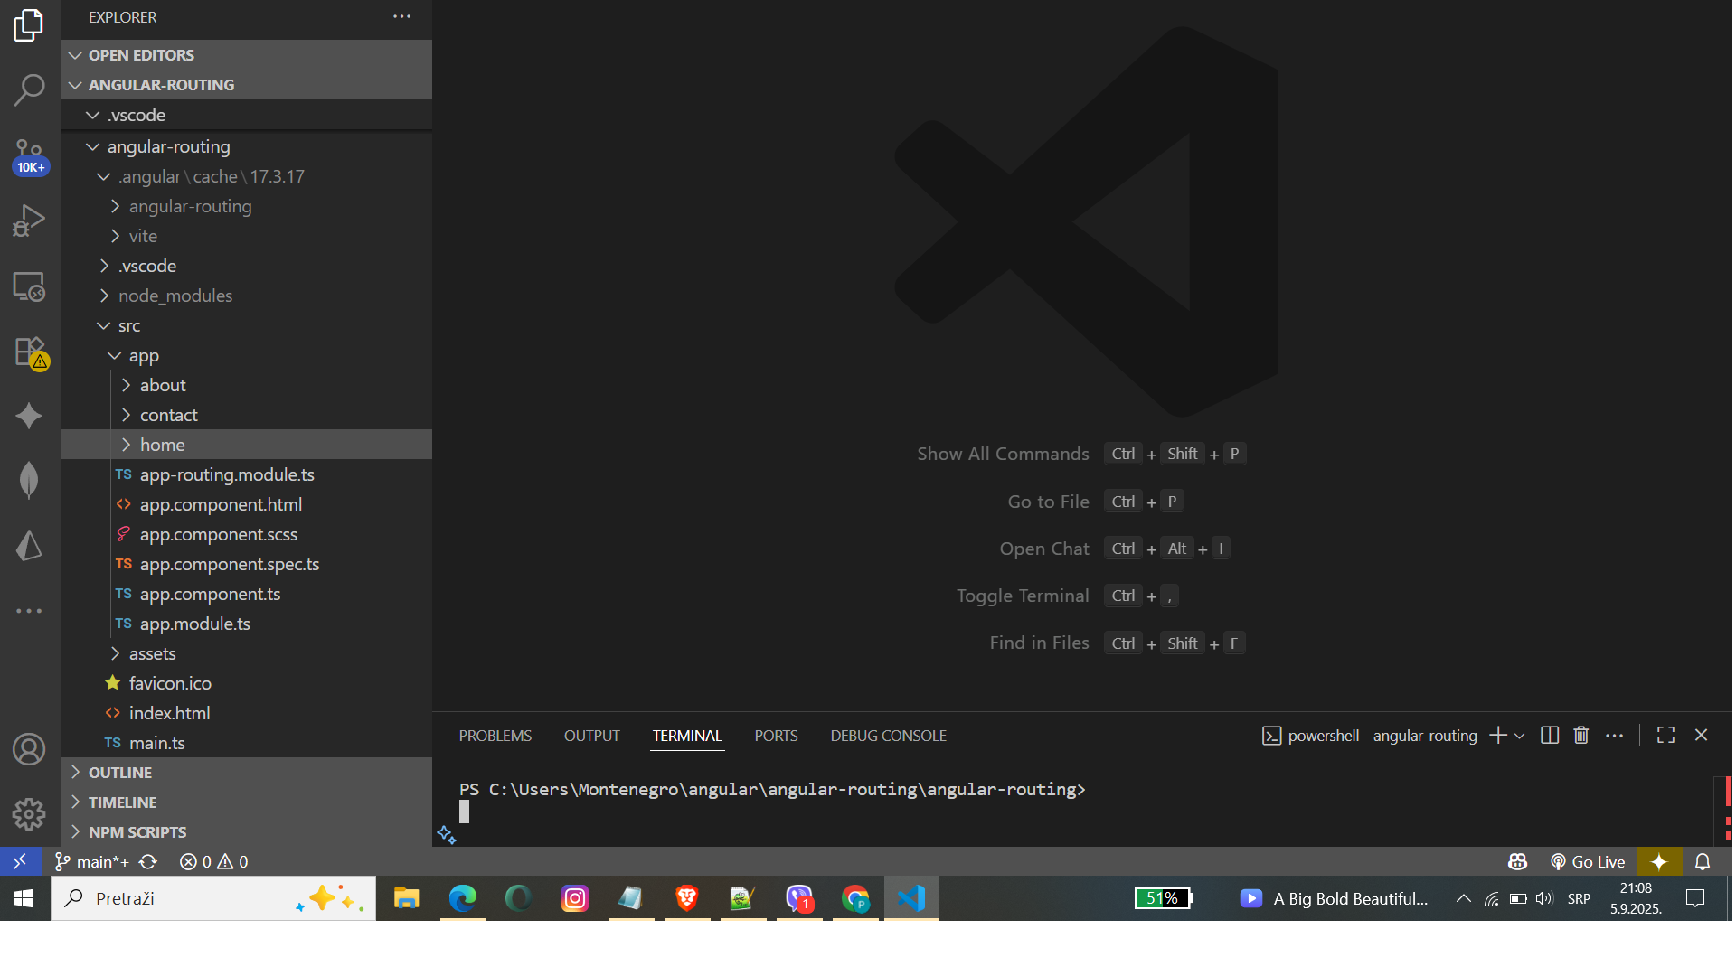The width and height of the screenshot is (1736, 976).
Task: Open app.component.scss file
Action: (247, 534)
